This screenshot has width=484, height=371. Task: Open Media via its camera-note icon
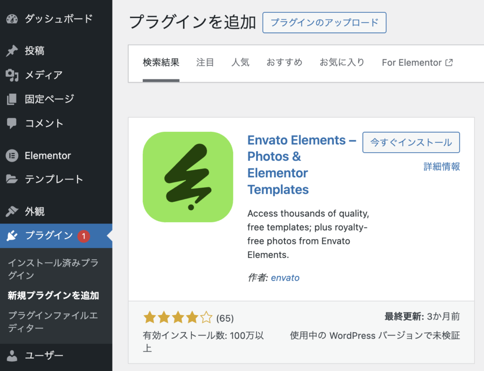[x=12, y=75]
